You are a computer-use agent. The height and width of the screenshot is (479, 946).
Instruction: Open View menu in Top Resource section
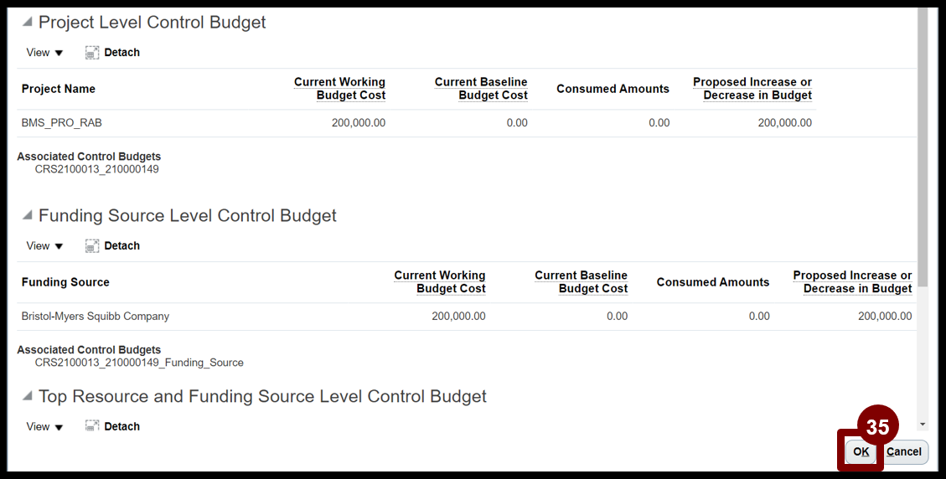44,426
